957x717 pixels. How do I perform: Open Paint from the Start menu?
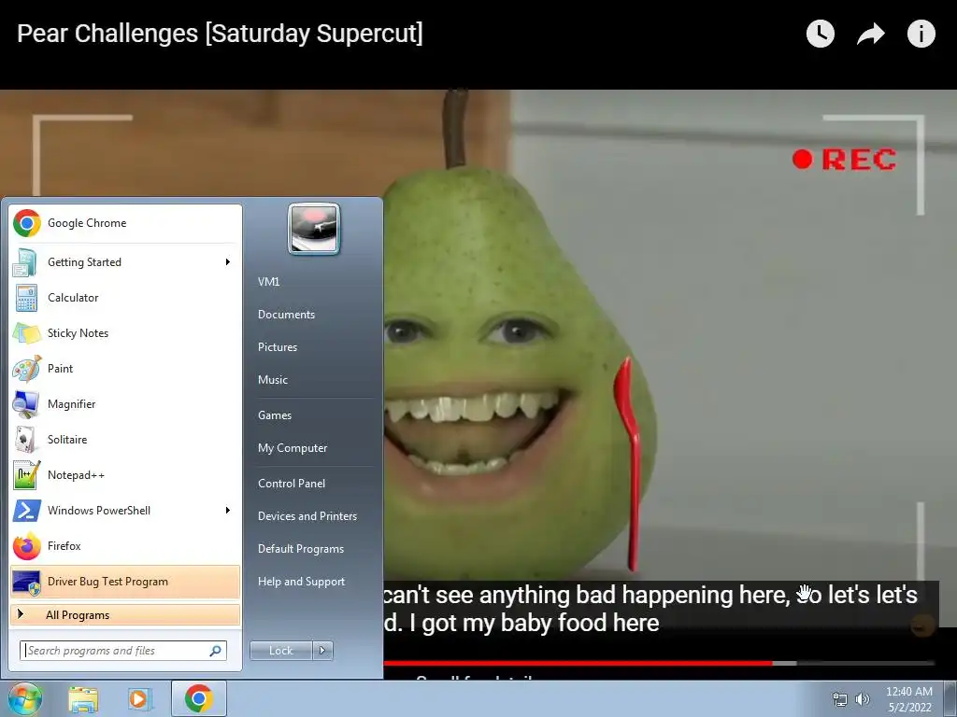coord(125,368)
